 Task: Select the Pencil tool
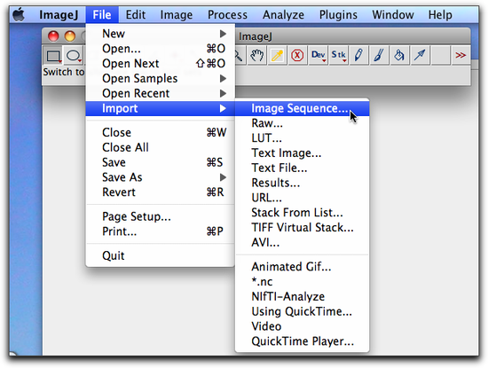pyautogui.click(x=358, y=55)
